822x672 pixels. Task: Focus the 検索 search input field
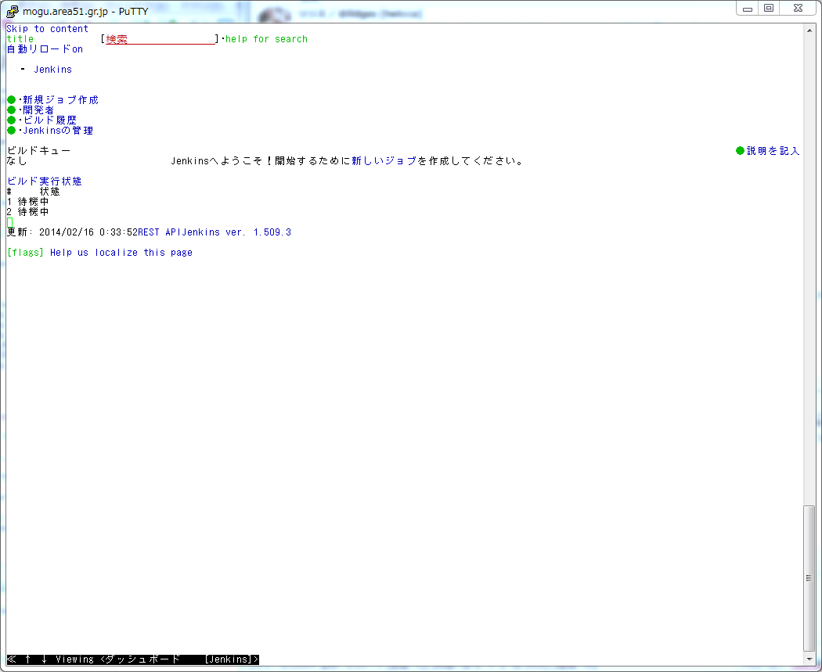(x=160, y=39)
